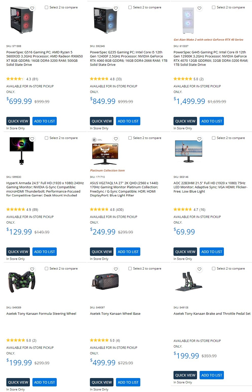Favorite the Asetek Tony Kanaan Wheel Base
252x392 pixels.
pos(116,269)
